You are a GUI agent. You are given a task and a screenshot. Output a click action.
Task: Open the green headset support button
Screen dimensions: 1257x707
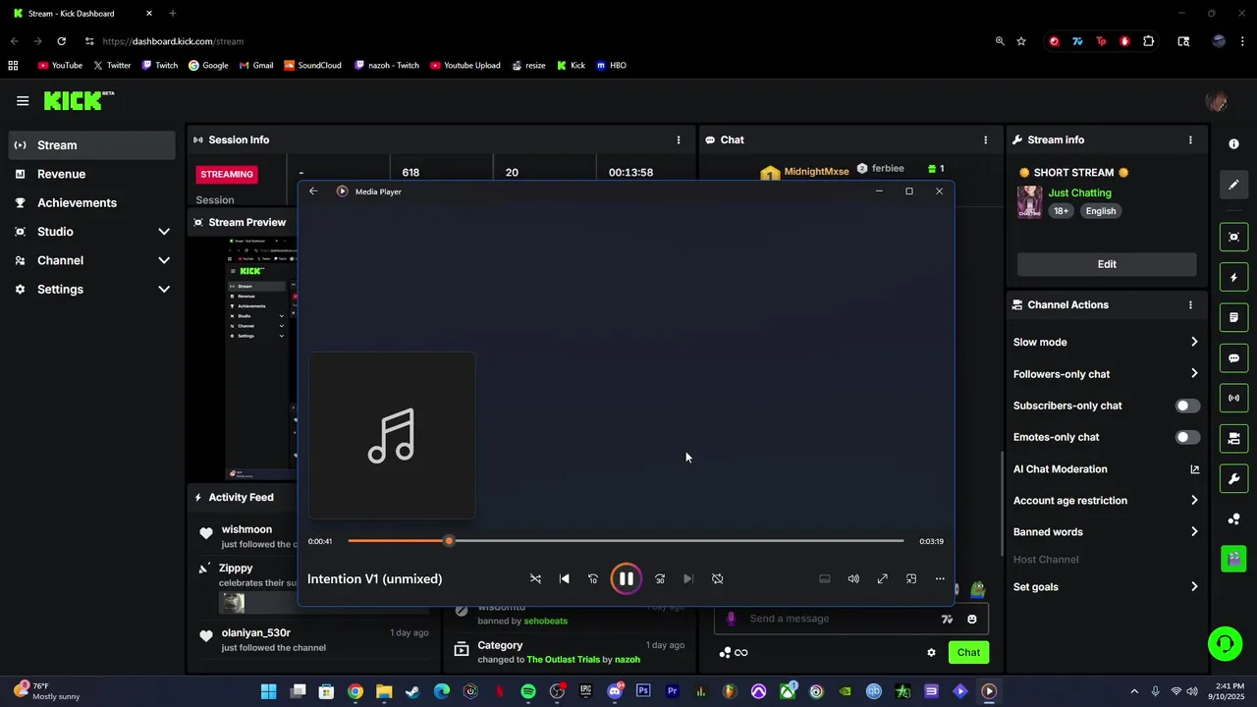tap(1225, 644)
